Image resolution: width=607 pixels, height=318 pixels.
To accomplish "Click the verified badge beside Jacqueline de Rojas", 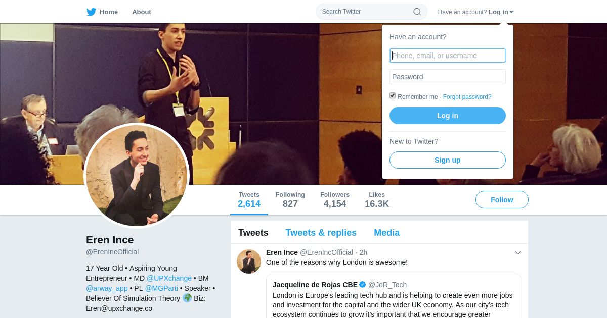I will pos(362,285).
